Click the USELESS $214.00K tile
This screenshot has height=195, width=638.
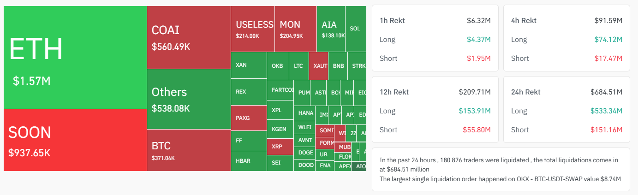tap(253, 29)
